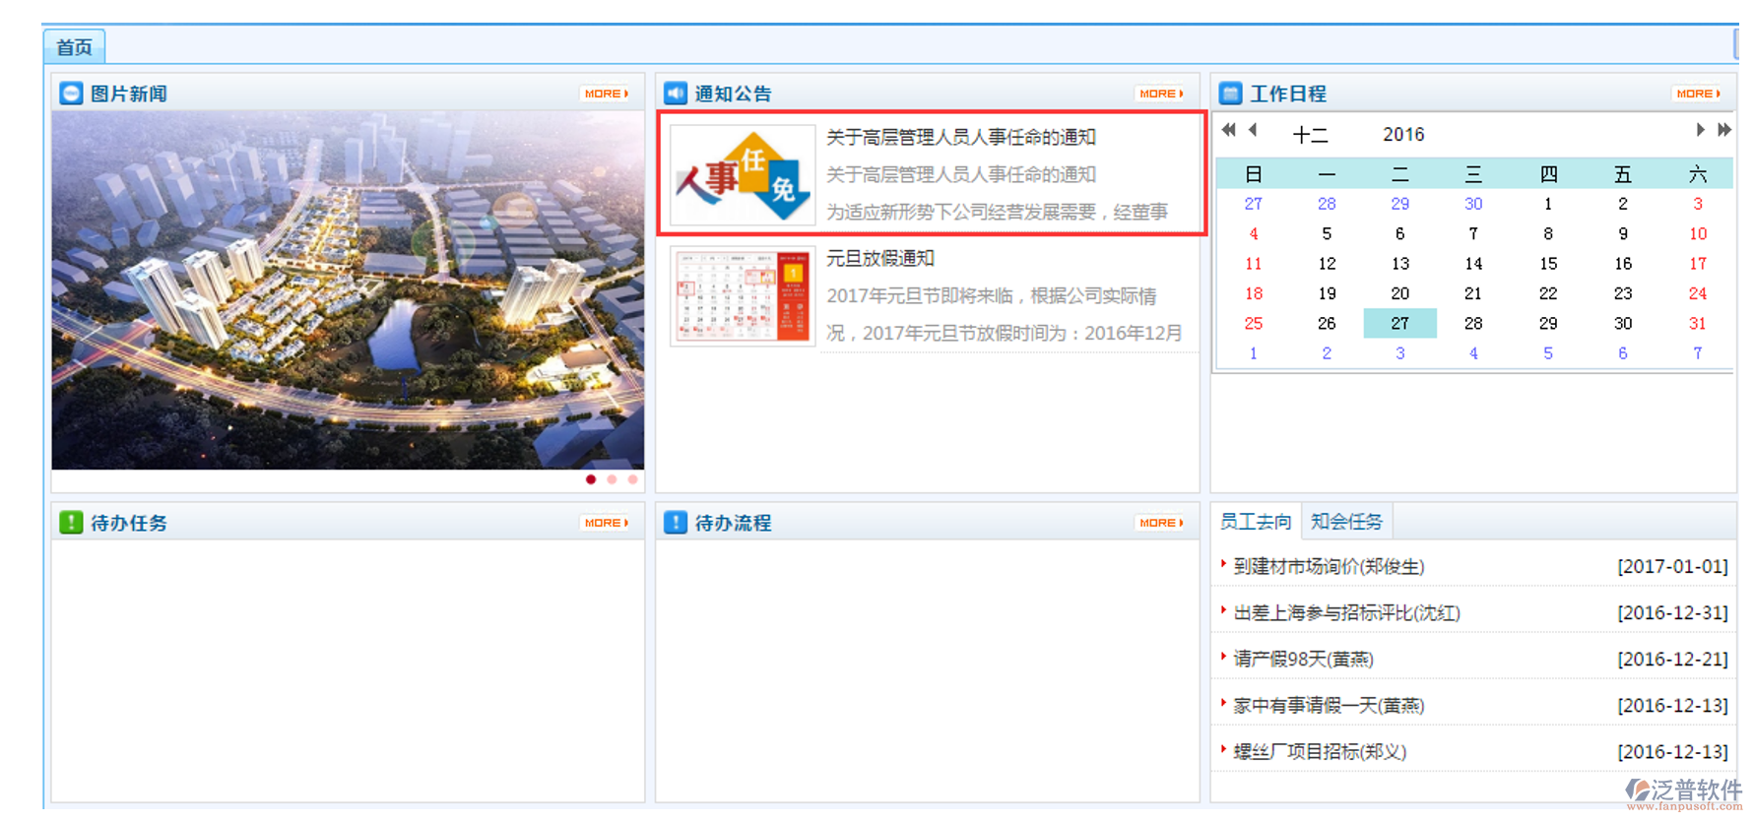Click the 待办任务 green exclamation icon
This screenshot has width=1753, height=822.
[71, 523]
